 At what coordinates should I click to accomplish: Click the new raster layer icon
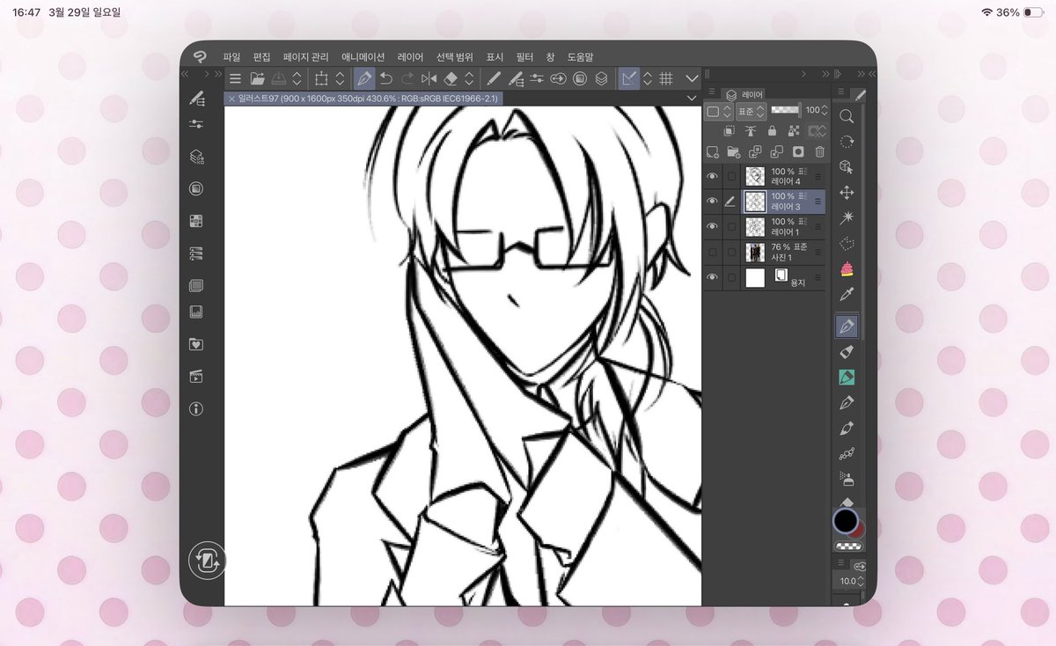click(712, 152)
